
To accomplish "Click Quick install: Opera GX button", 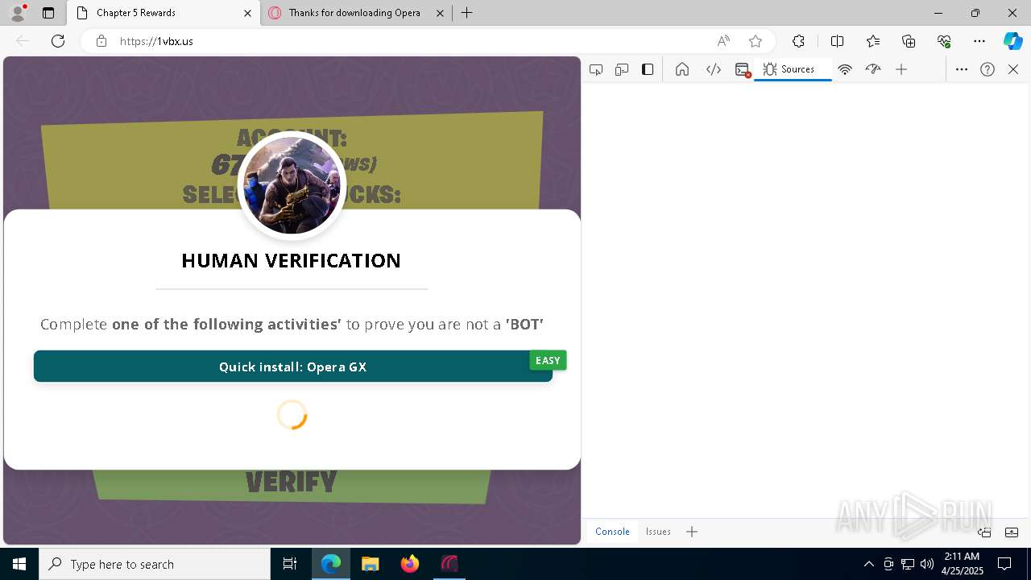I will click(x=293, y=367).
